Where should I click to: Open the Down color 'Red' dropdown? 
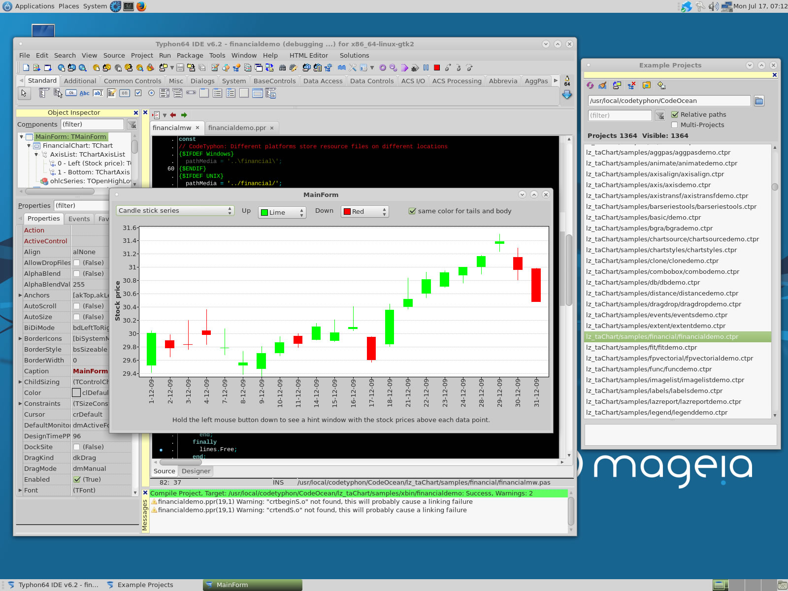click(365, 212)
